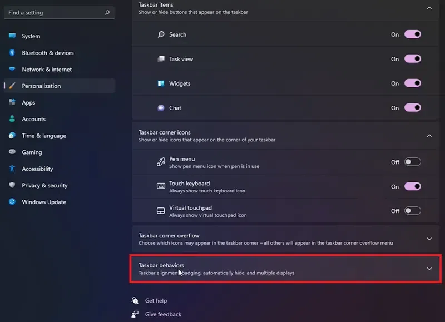The width and height of the screenshot is (445, 322).
Task: Click the Gaming controller icon
Action: click(x=12, y=152)
